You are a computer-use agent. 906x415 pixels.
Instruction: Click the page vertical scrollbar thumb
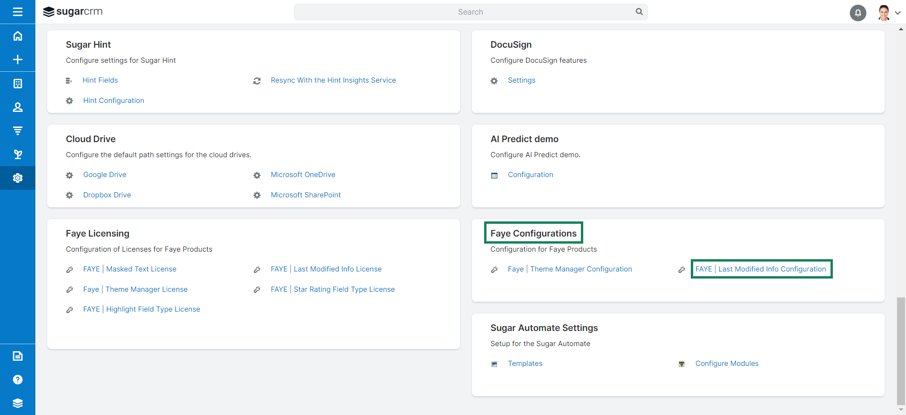click(901, 351)
